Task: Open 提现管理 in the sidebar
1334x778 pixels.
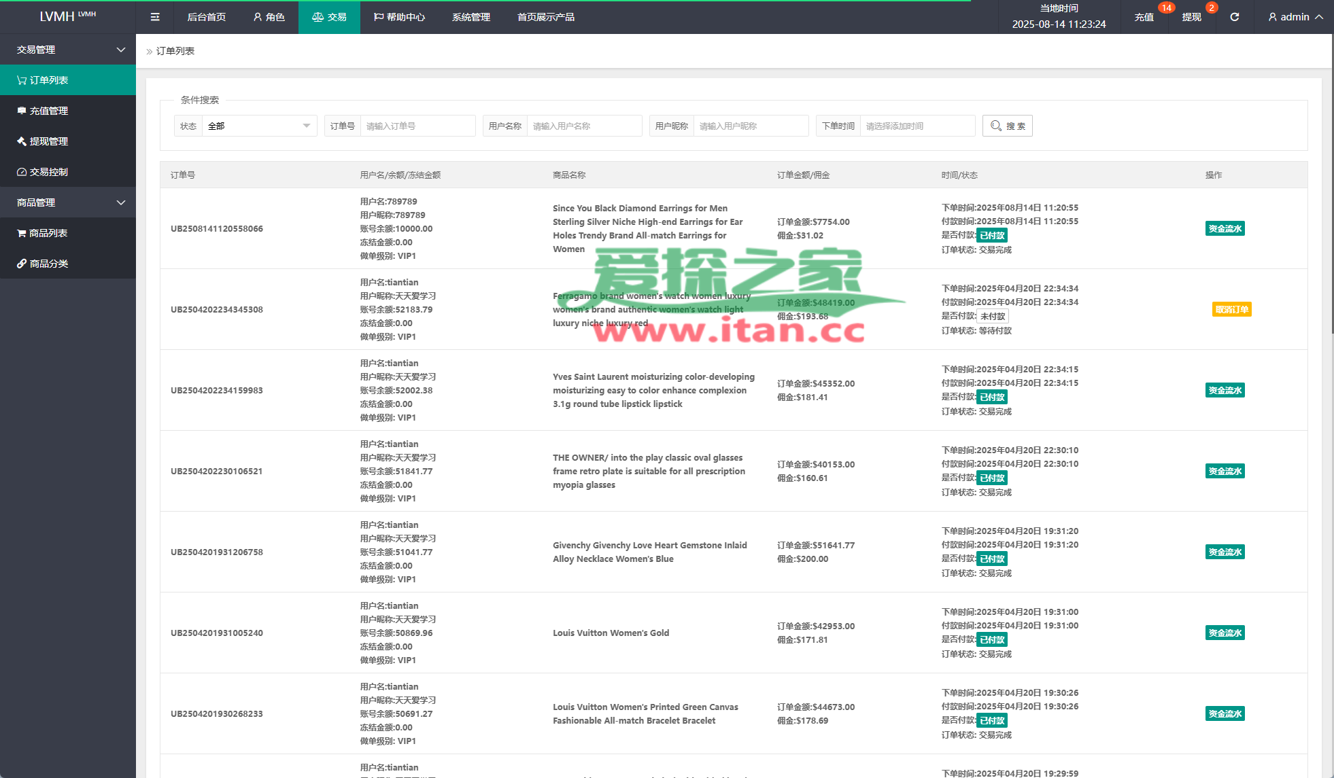Action: (68, 141)
